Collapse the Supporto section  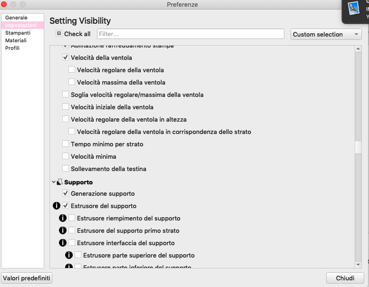(53, 182)
